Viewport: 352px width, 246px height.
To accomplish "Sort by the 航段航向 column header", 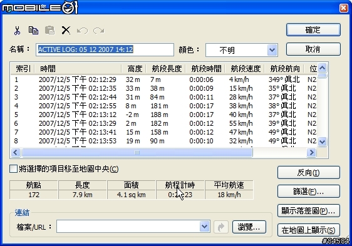I will tap(284, 69).
